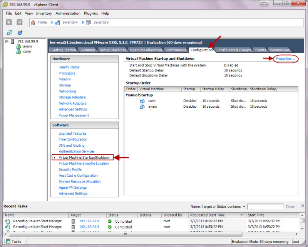Switch to the Virtual Machines tab
Image resolution: width=308 pixels, height=247 pixels.
point(113,50)
